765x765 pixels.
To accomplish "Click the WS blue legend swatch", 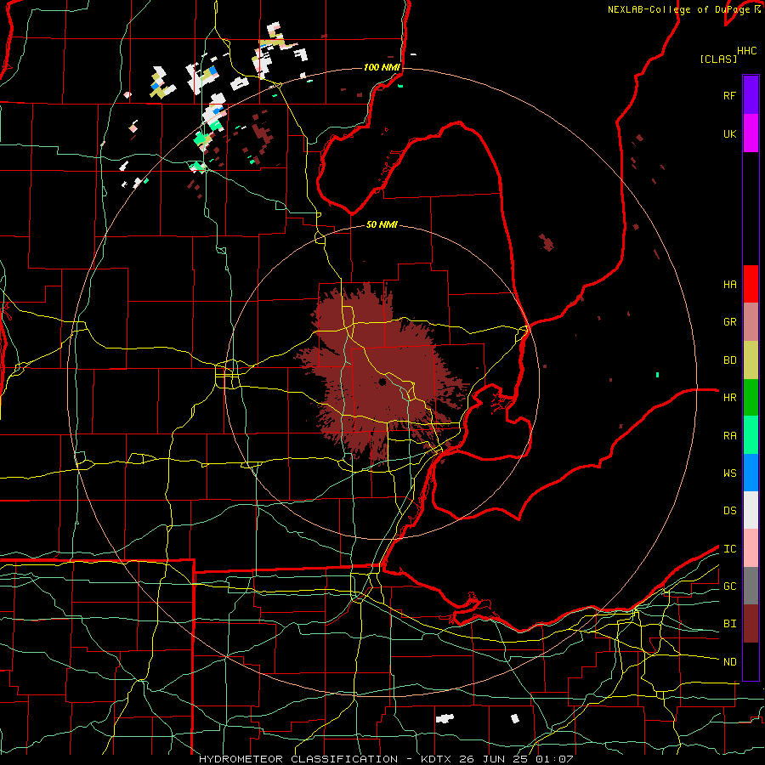I will coord(751,473).
